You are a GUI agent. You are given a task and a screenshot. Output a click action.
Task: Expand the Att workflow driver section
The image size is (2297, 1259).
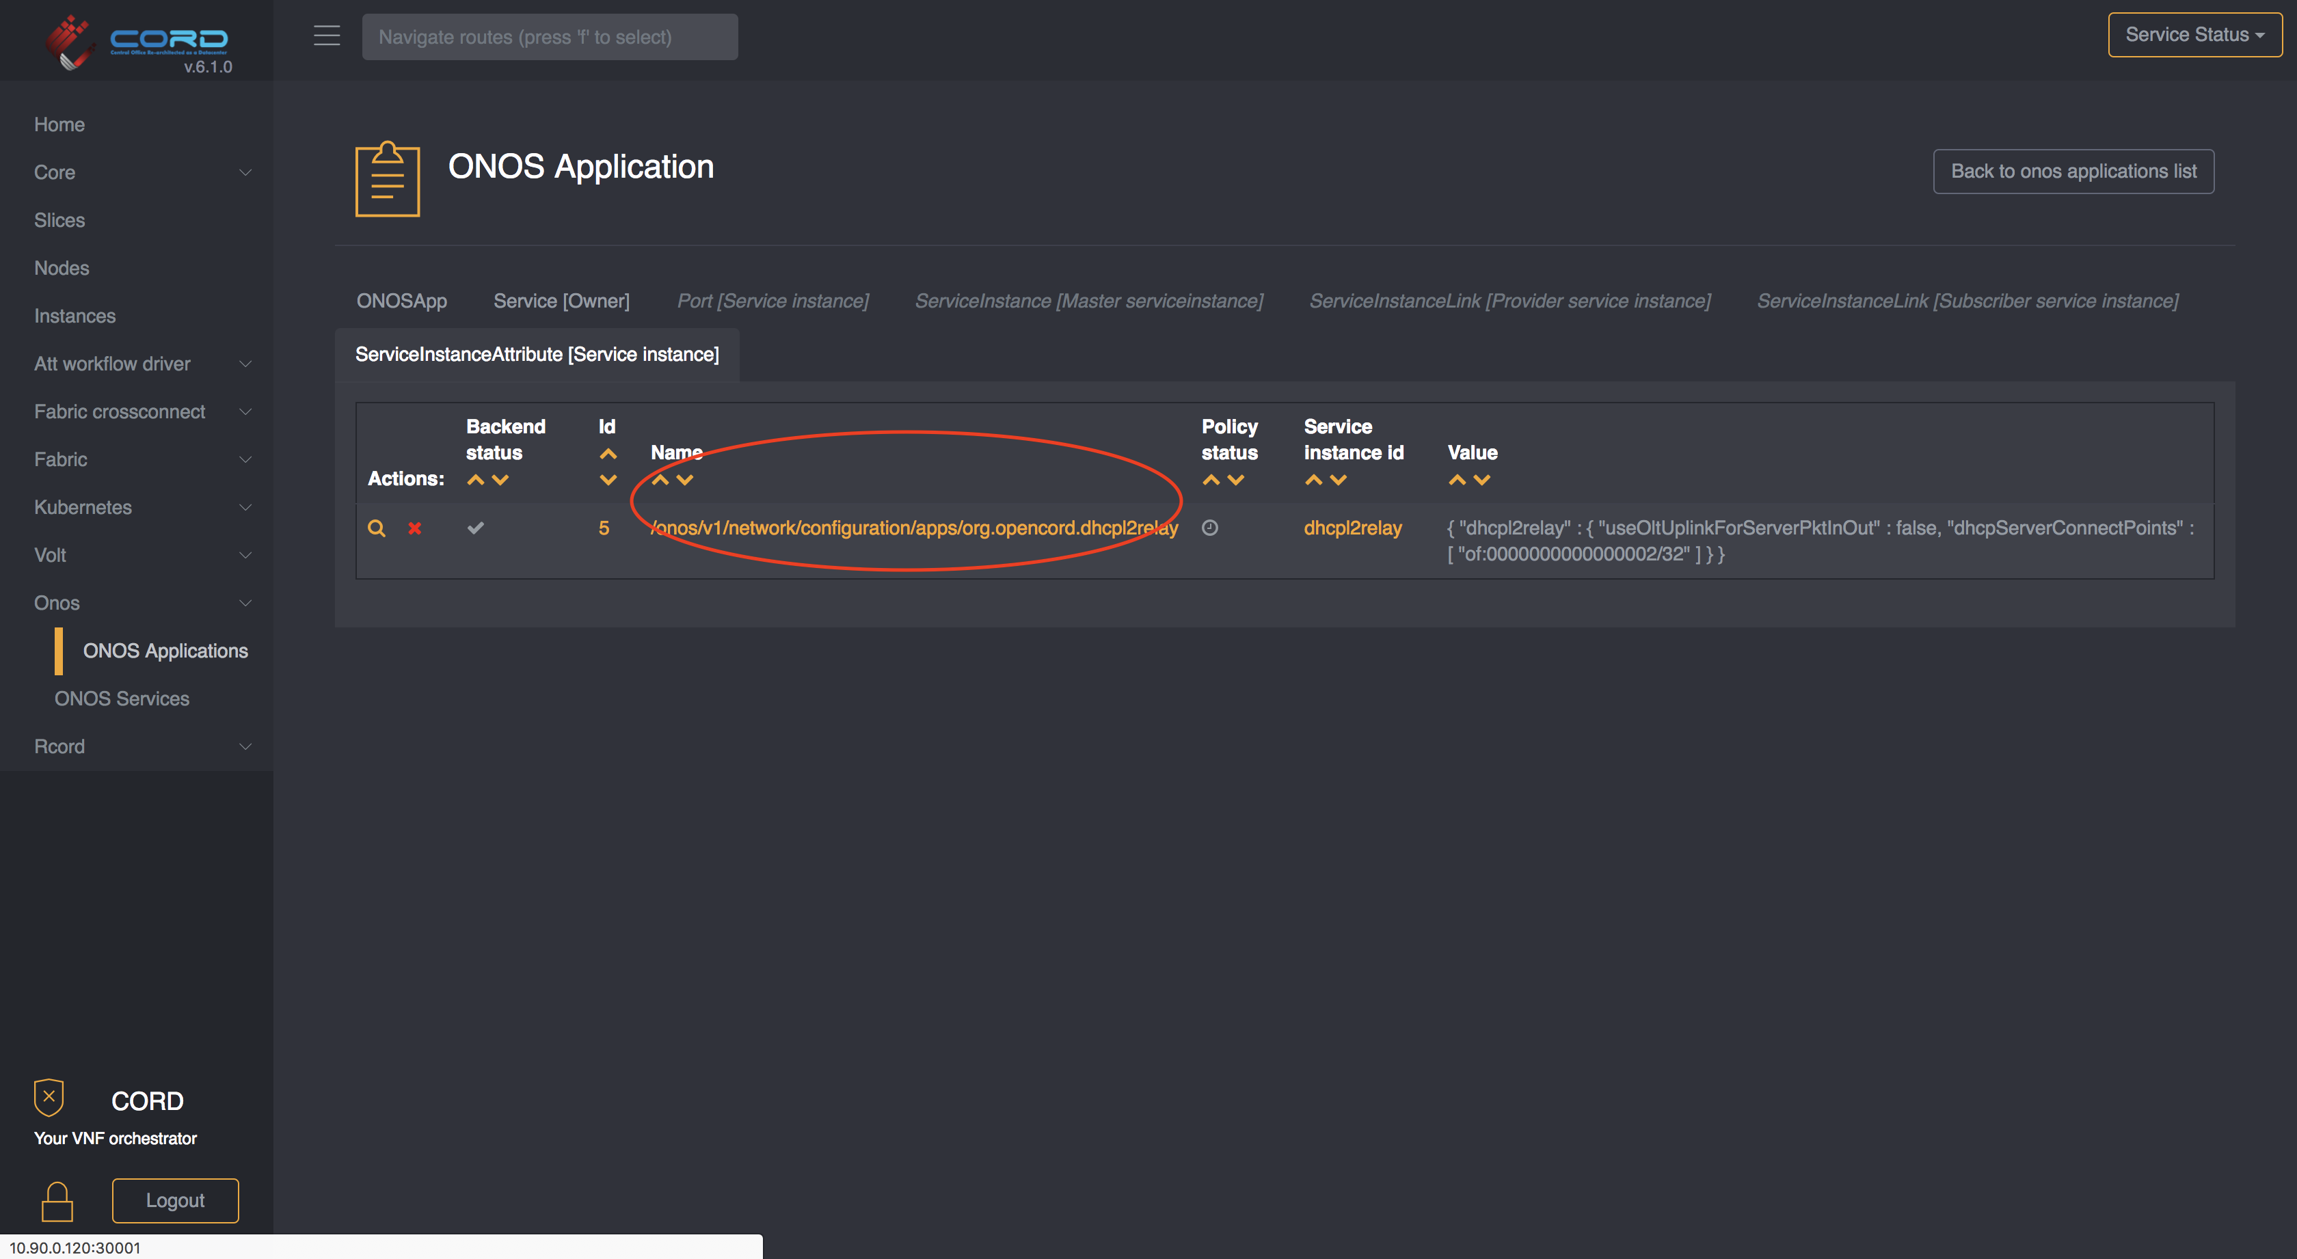pos(137,364)
